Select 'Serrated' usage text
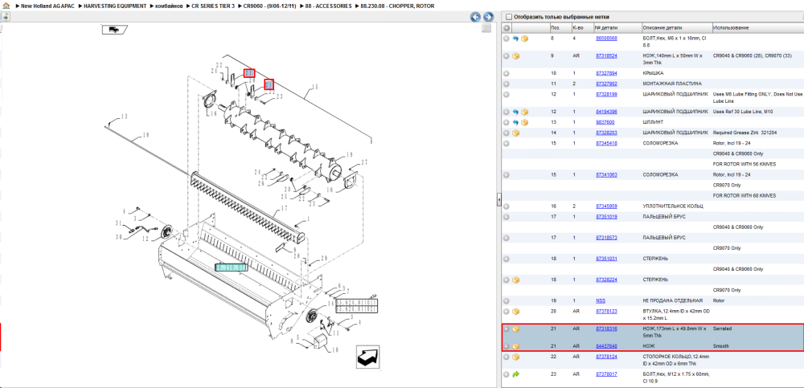 coord(722,329)
